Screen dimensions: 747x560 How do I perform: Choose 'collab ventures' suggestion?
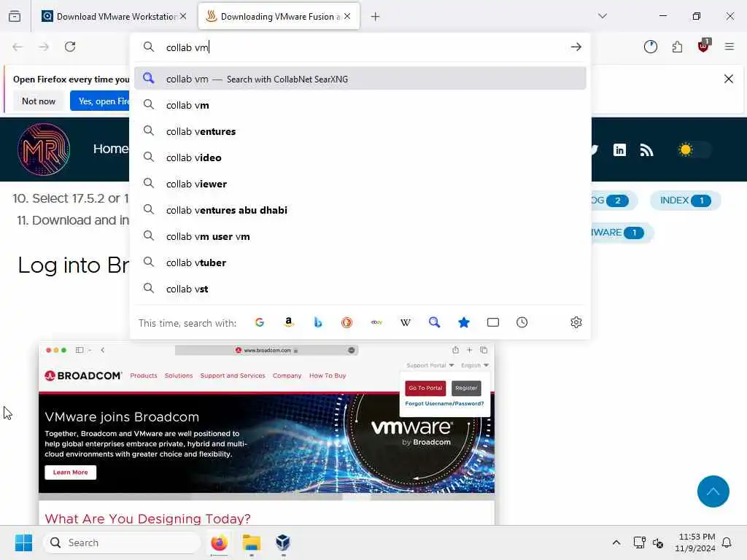(x=360, y=131)
